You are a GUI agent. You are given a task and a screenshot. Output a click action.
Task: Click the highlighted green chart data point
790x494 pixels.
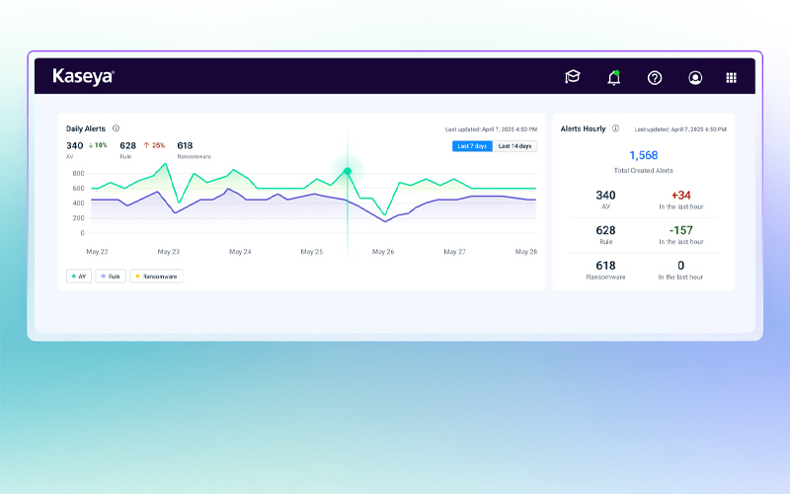click(348, 171)
